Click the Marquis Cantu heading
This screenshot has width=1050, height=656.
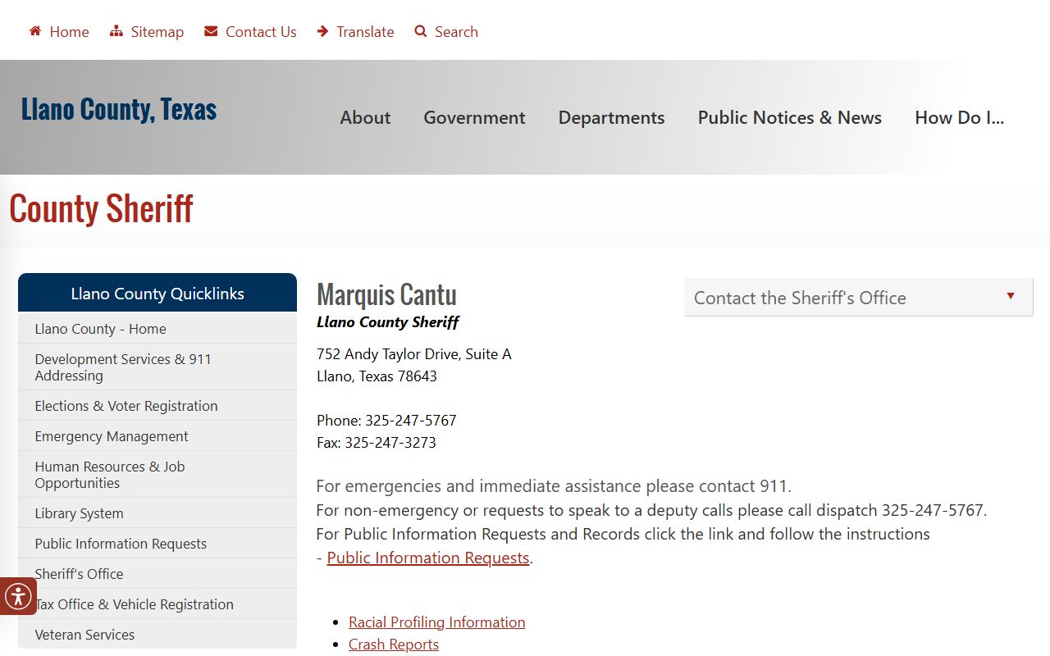point(386,294)
